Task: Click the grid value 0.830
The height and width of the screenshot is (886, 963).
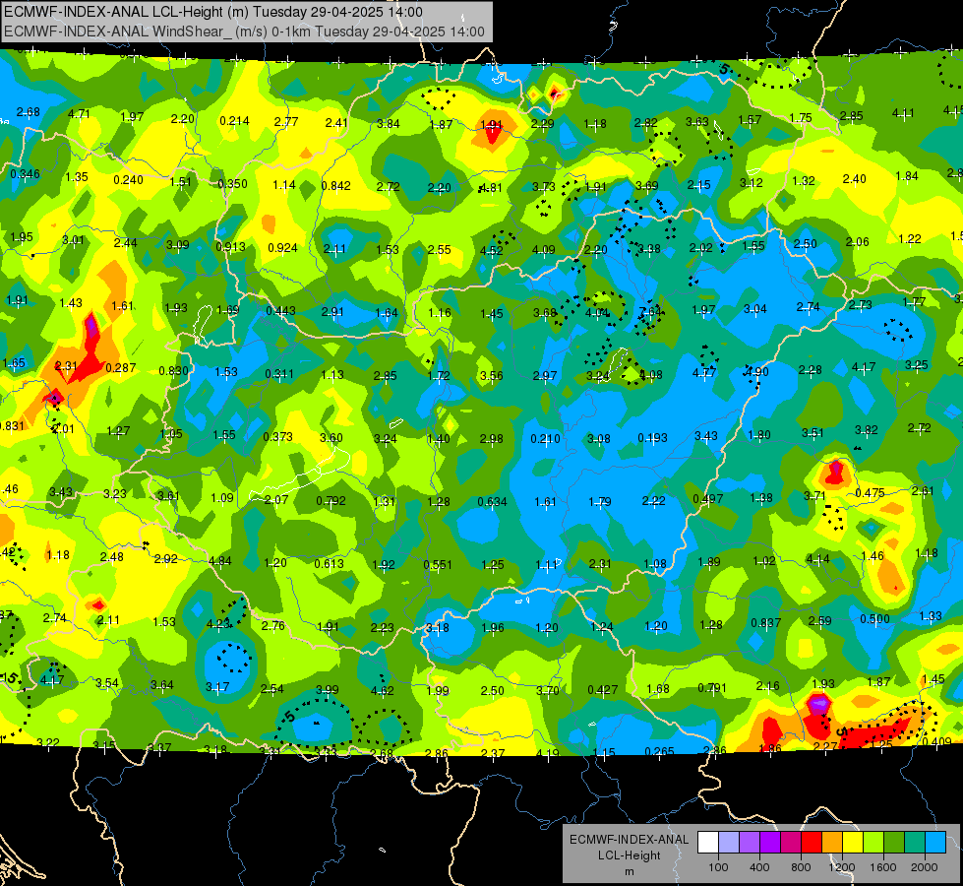Action: pyautogui.click(x=174, y=371)
